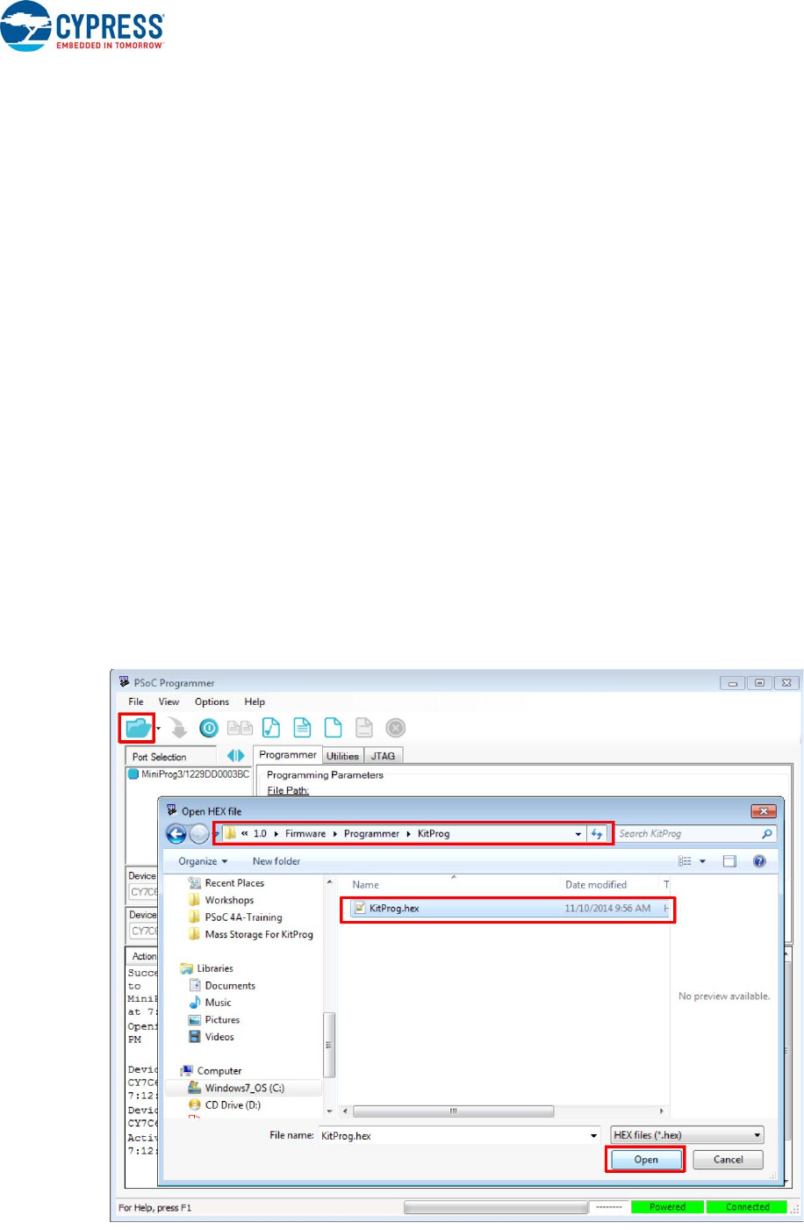Viewport: 804px width, 1230px height.
Task: Click the Cancel button
Action: point(728,1160)
